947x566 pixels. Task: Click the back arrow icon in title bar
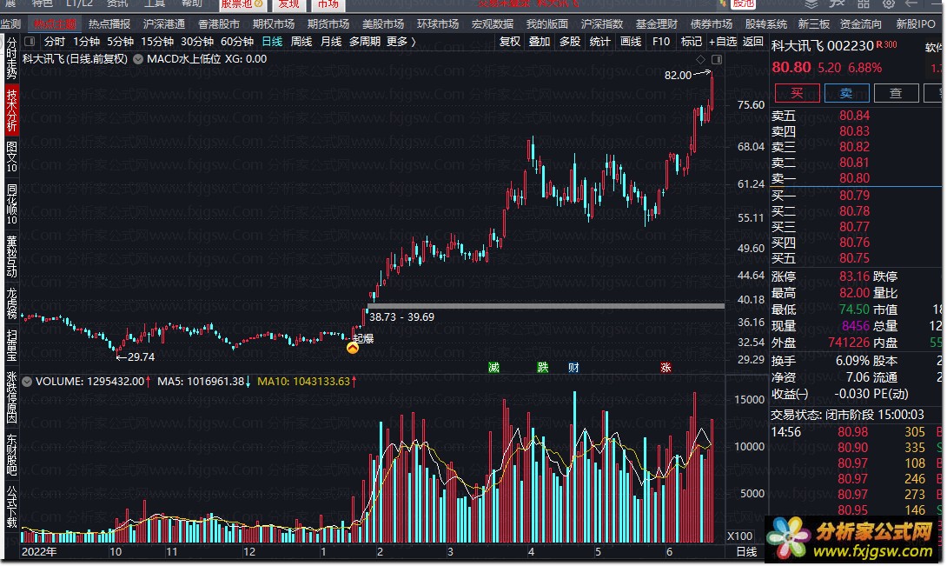912,3
